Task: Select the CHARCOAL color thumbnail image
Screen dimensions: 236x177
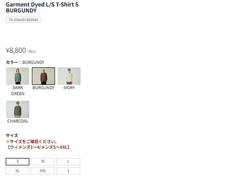Action: 18,109
